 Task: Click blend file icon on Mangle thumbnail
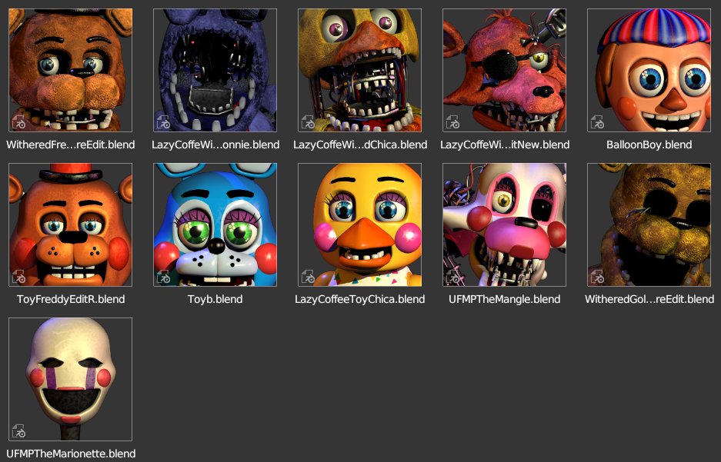pyautogui.click(x=452, y=277)
